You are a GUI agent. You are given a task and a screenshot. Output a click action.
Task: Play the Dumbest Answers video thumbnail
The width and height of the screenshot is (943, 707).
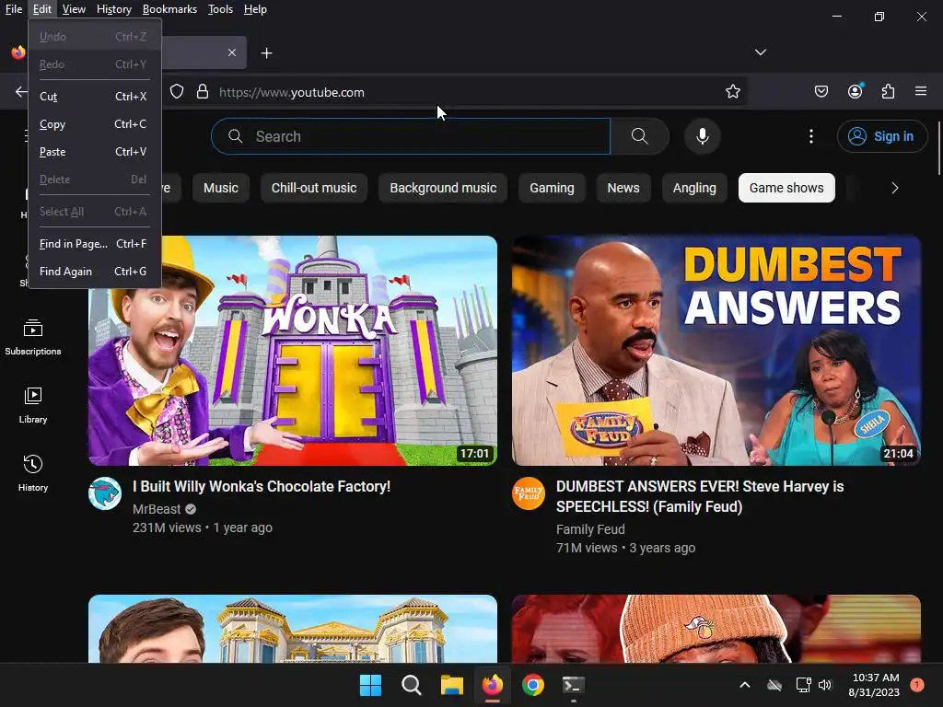[716, 351]
